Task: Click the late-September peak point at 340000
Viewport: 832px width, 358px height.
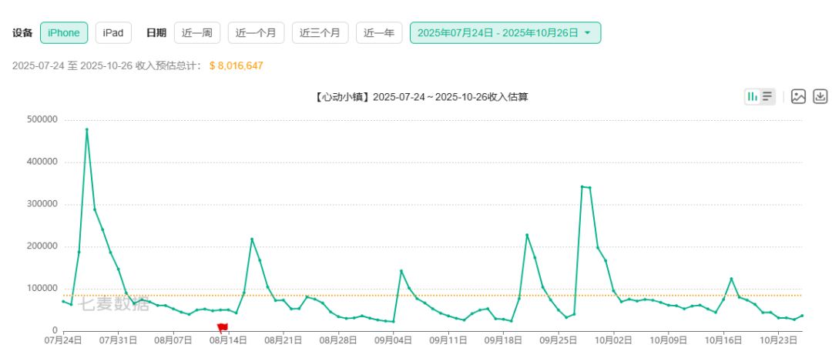Action: click(x=582, y=186)
